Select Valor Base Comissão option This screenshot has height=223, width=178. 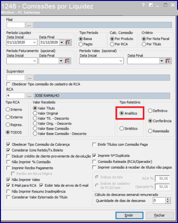pos(51,129)
